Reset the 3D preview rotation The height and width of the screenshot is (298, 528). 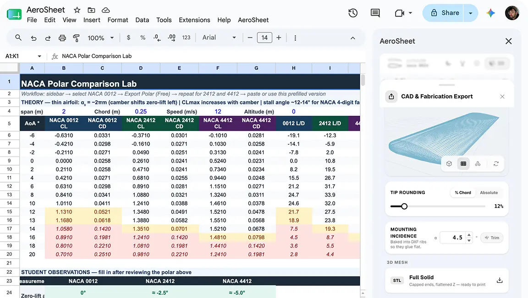[x=496, y=163]
